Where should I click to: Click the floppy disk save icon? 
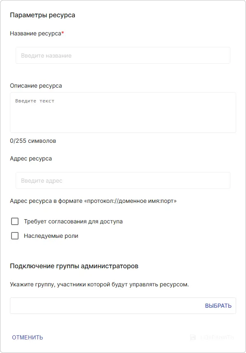193,337
